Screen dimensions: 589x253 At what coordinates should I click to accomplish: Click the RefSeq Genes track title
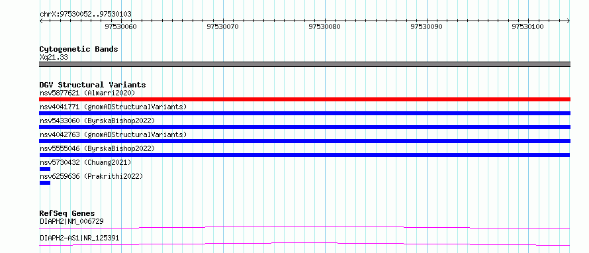click(68, 213)
